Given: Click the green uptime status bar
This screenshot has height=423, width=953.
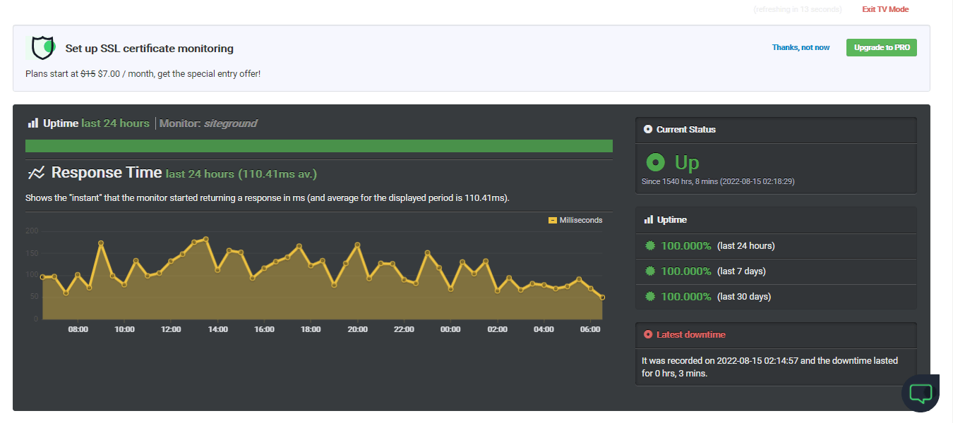Looking at the screenshot, I should click(318, 146).
